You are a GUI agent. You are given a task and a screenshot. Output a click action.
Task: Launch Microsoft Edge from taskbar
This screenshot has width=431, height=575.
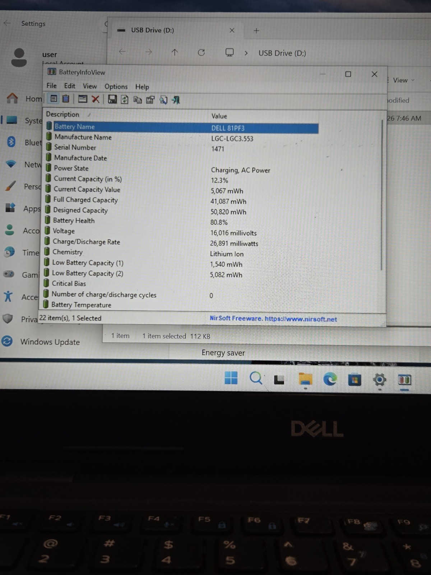coord(330,379)
